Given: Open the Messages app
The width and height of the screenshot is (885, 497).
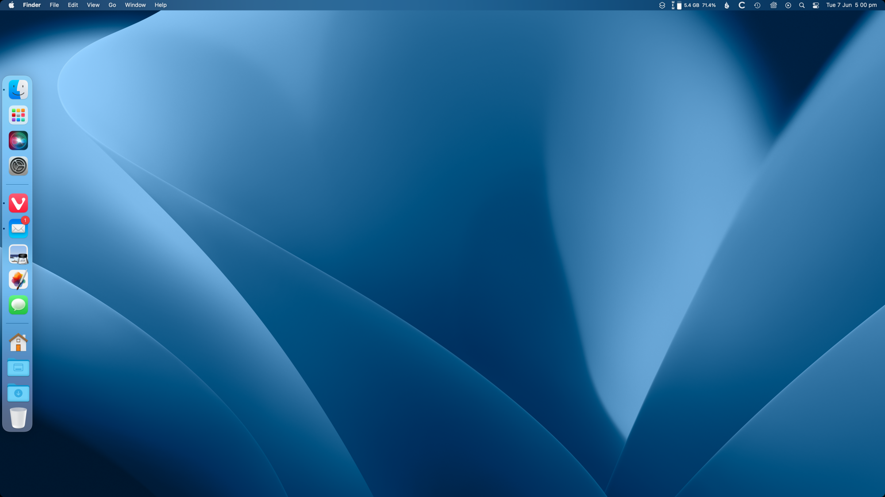Looking at the screenshot, I should tap(18, 305).
